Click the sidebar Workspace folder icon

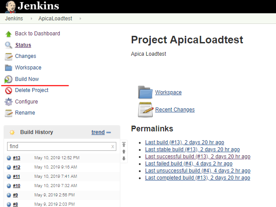(8, 68)
